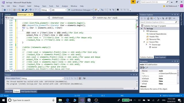Click the Property Pages wrench icon
The width and height of the screenshot is (184, 103).
pos(147,68)
